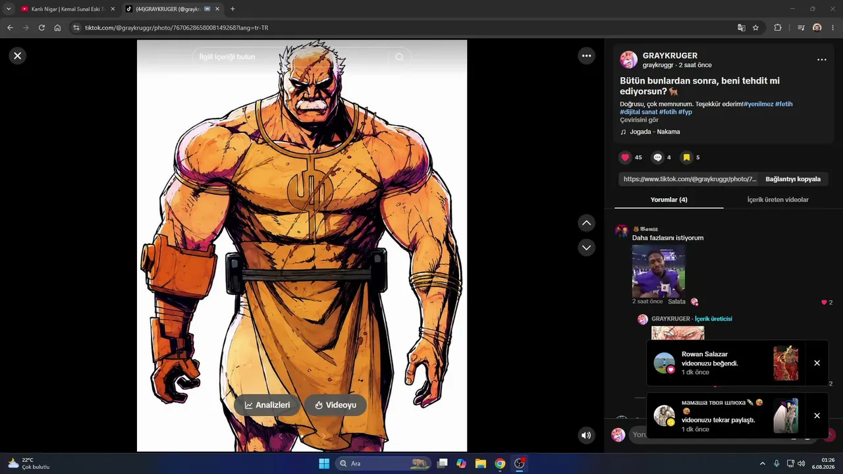
Task: Dismiss the 'videonuzu tekrar paylaştı' notification
Action: click(x=817, y=416)
